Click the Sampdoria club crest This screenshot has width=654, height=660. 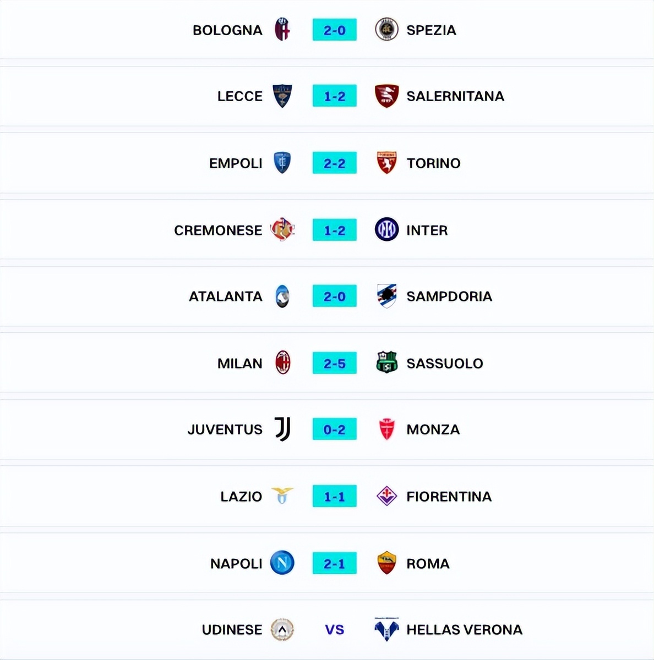(x=386, y=296)
